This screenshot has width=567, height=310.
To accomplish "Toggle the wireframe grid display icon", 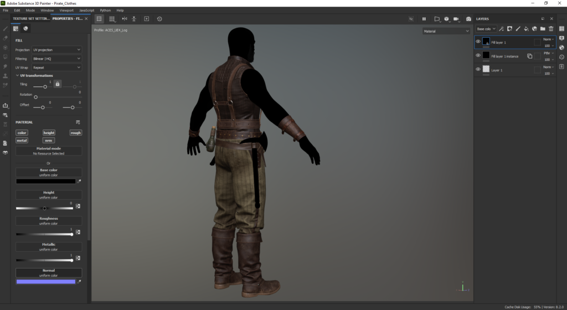I will (99, 19).
